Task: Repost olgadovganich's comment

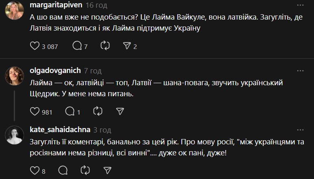Action: point(98,111)
